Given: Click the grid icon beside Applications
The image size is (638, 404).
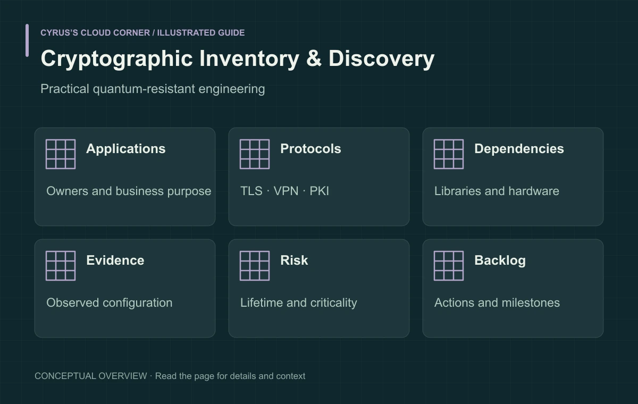Looking at the screenshot, I should tap(61, 154).
